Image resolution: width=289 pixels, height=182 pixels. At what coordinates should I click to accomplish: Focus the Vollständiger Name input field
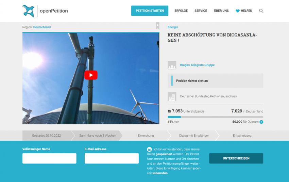[49, 158]
